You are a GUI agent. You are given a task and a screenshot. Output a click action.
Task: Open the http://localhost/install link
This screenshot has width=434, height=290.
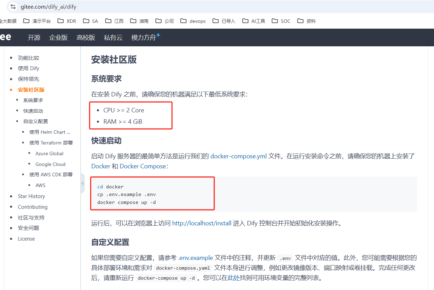[202, 223]
